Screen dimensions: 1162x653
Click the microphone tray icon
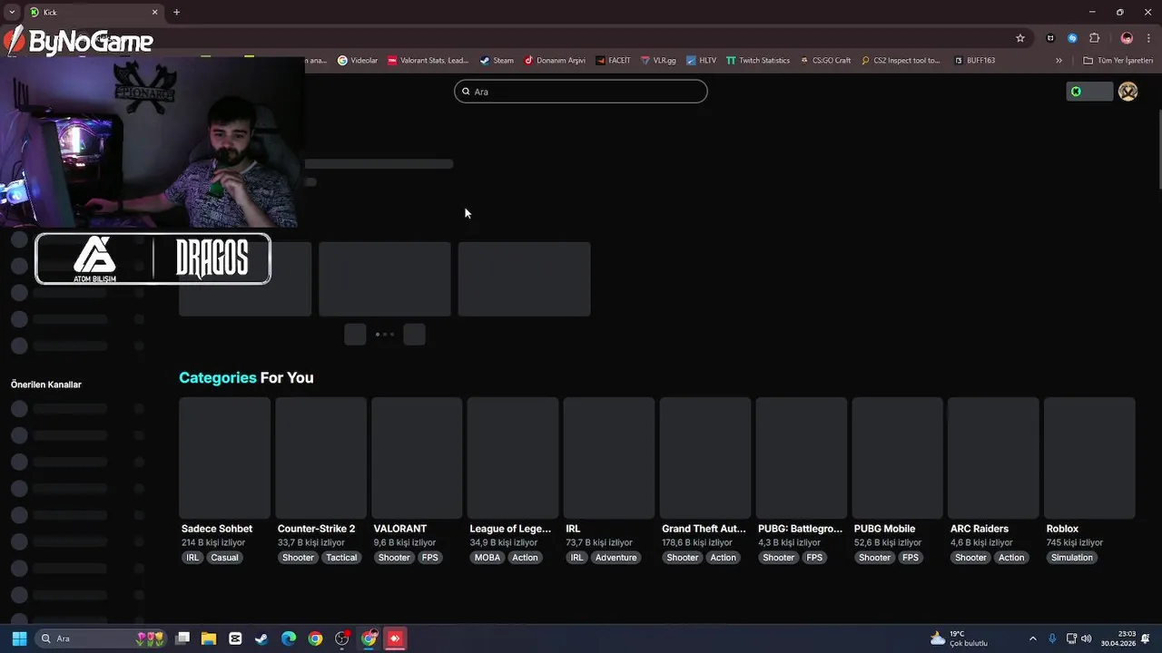[1052, 638]
